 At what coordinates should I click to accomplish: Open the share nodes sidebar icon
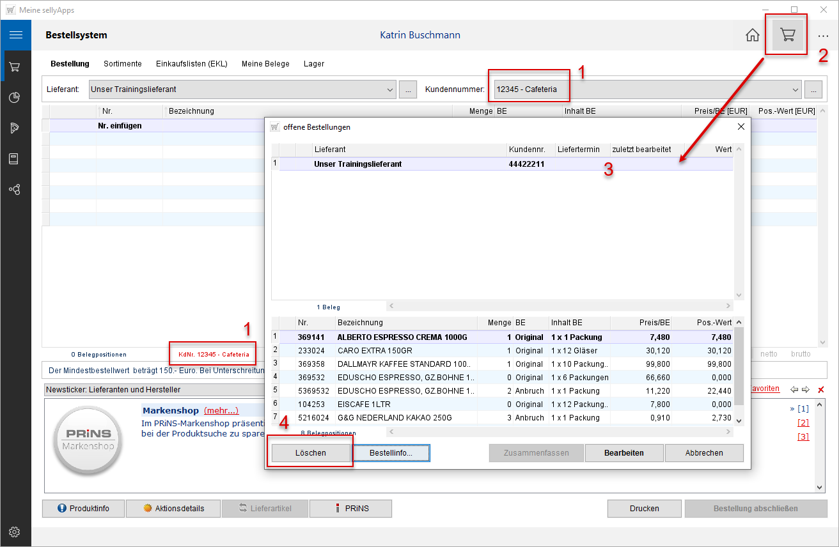[15, 189]
